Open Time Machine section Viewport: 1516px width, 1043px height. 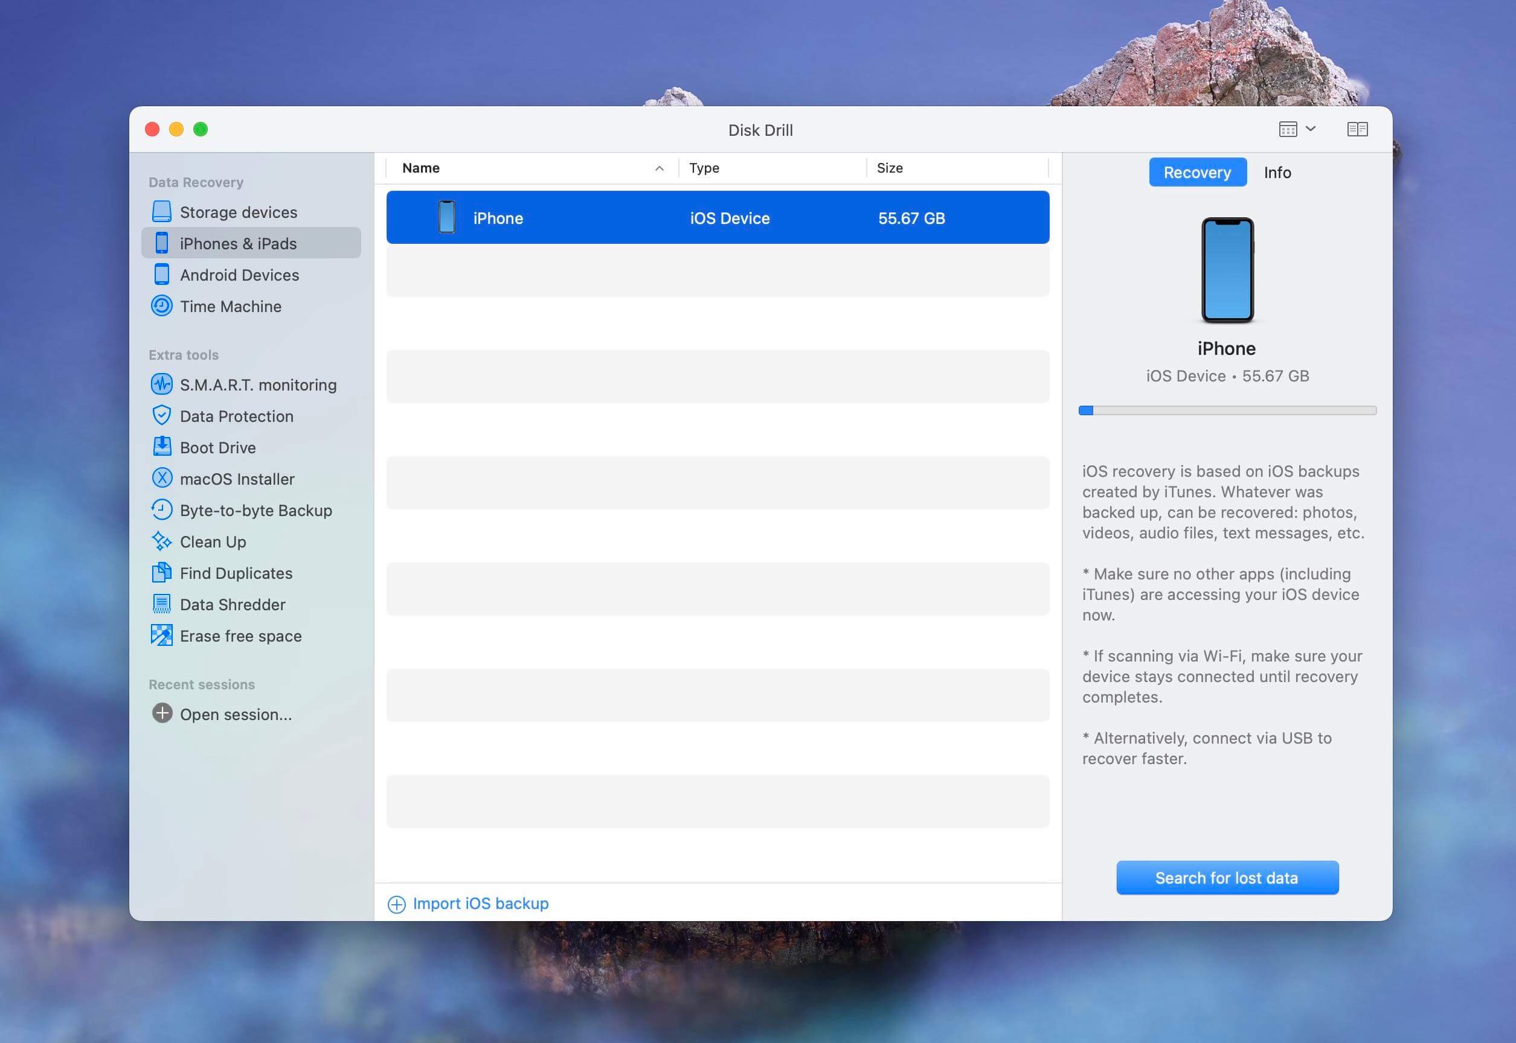tap(251, 306)
